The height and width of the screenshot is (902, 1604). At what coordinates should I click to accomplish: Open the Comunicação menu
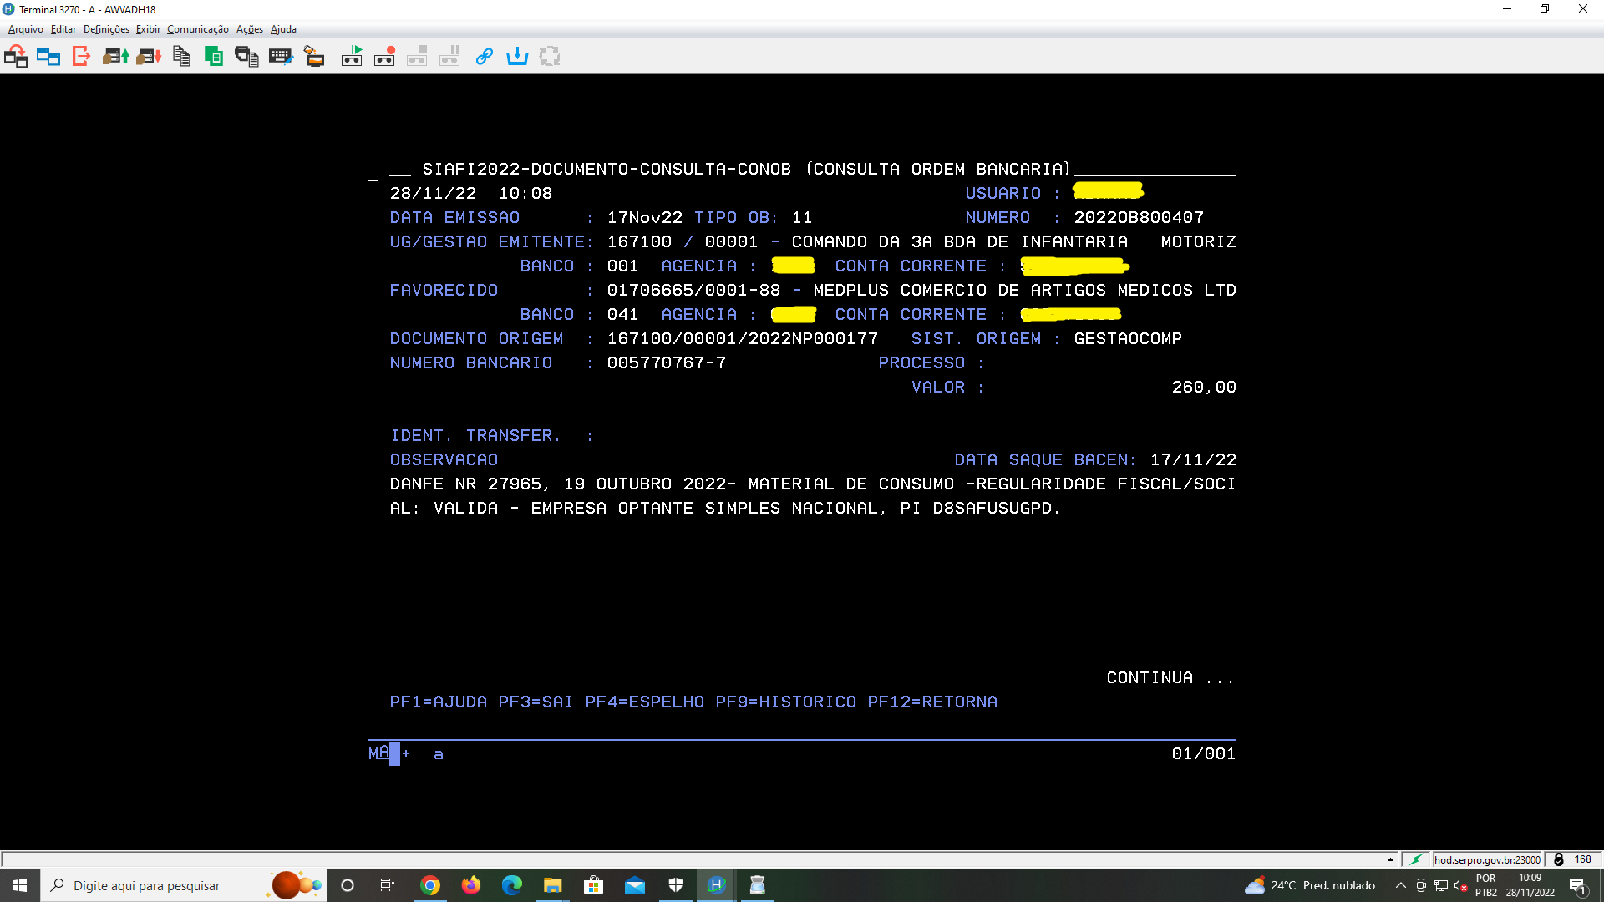[197, 29]
